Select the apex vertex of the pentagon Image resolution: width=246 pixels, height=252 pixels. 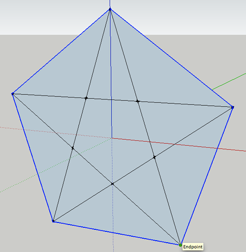coord(110,9)
